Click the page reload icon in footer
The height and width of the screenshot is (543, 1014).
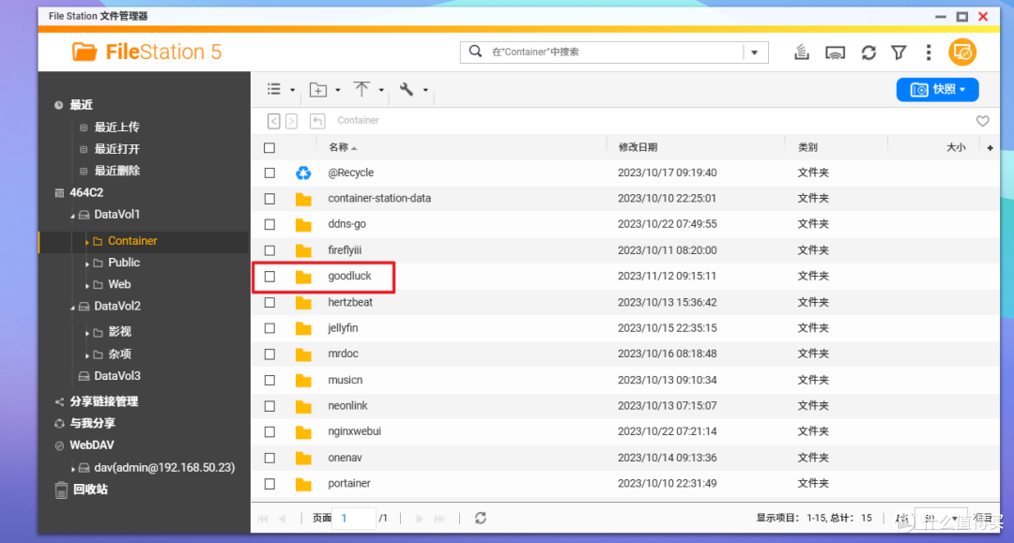tap(481, 518)
